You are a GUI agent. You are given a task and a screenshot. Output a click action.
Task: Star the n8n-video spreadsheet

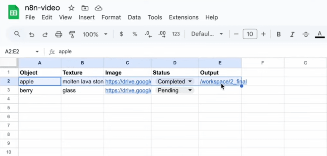(x=71, y=8)
